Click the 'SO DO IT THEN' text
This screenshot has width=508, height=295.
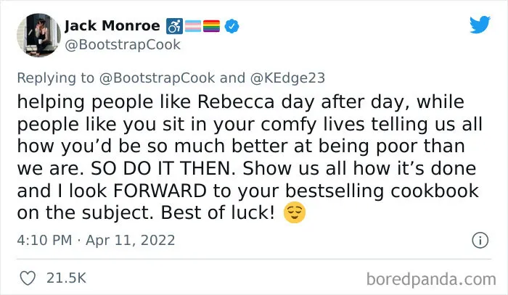coord(163,169)
